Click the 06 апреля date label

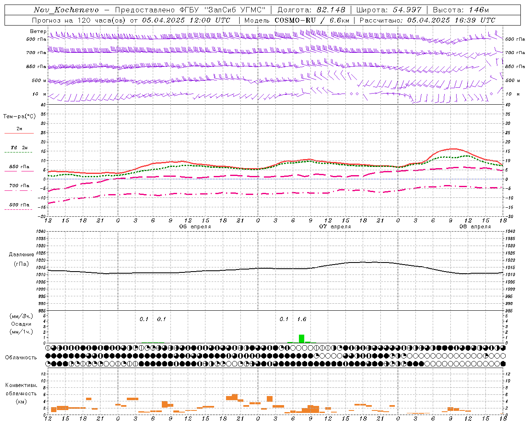point(195,227)
